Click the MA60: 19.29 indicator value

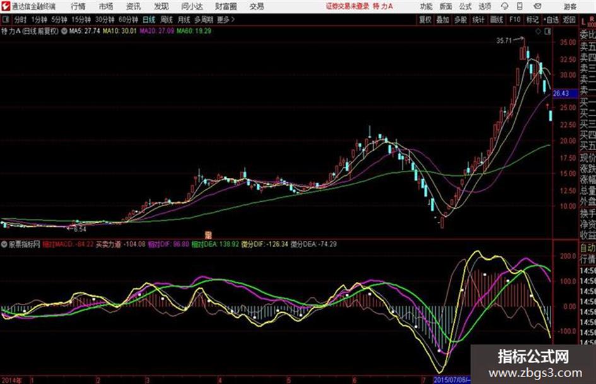click(194, 31)
